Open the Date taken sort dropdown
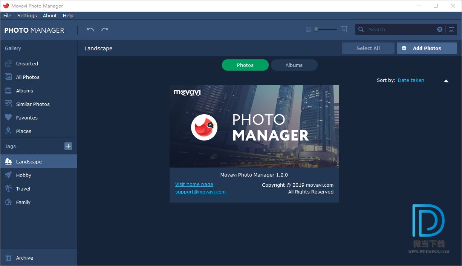Viewport: 462px width, 266px height. click(411, 80)
